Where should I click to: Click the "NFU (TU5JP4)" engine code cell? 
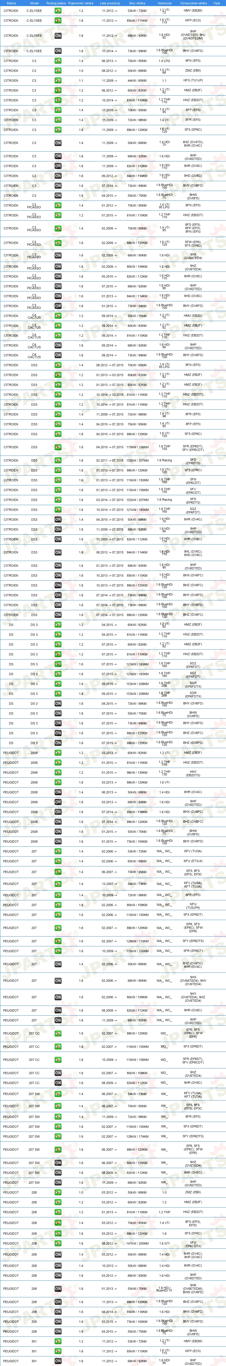(x=193, y=906)
